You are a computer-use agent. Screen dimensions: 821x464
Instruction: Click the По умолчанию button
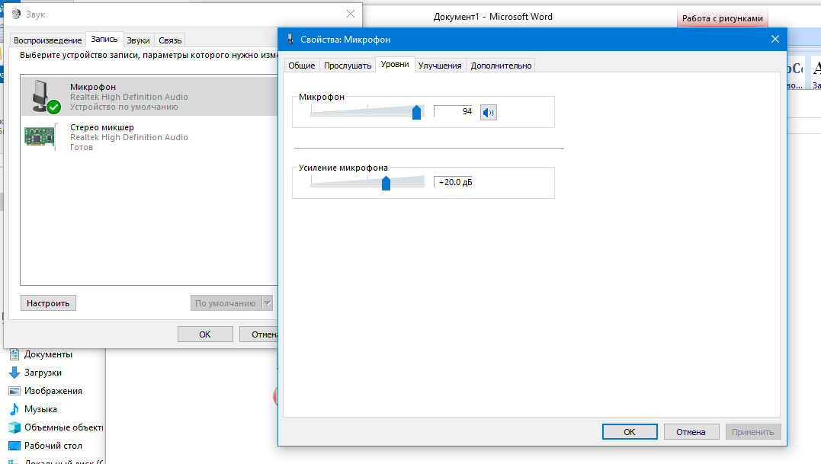pos(226,303)
